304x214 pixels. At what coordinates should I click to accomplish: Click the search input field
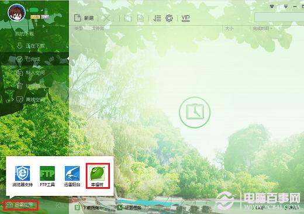coord(279,18)
